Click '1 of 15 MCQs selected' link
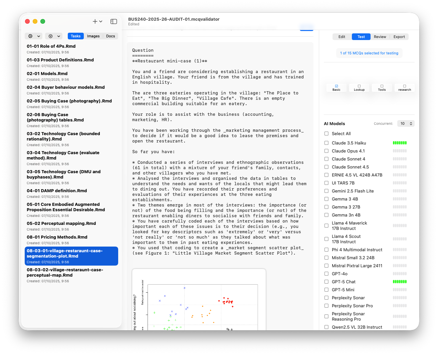Screen dimensions: 438x355 pos(369,53)
